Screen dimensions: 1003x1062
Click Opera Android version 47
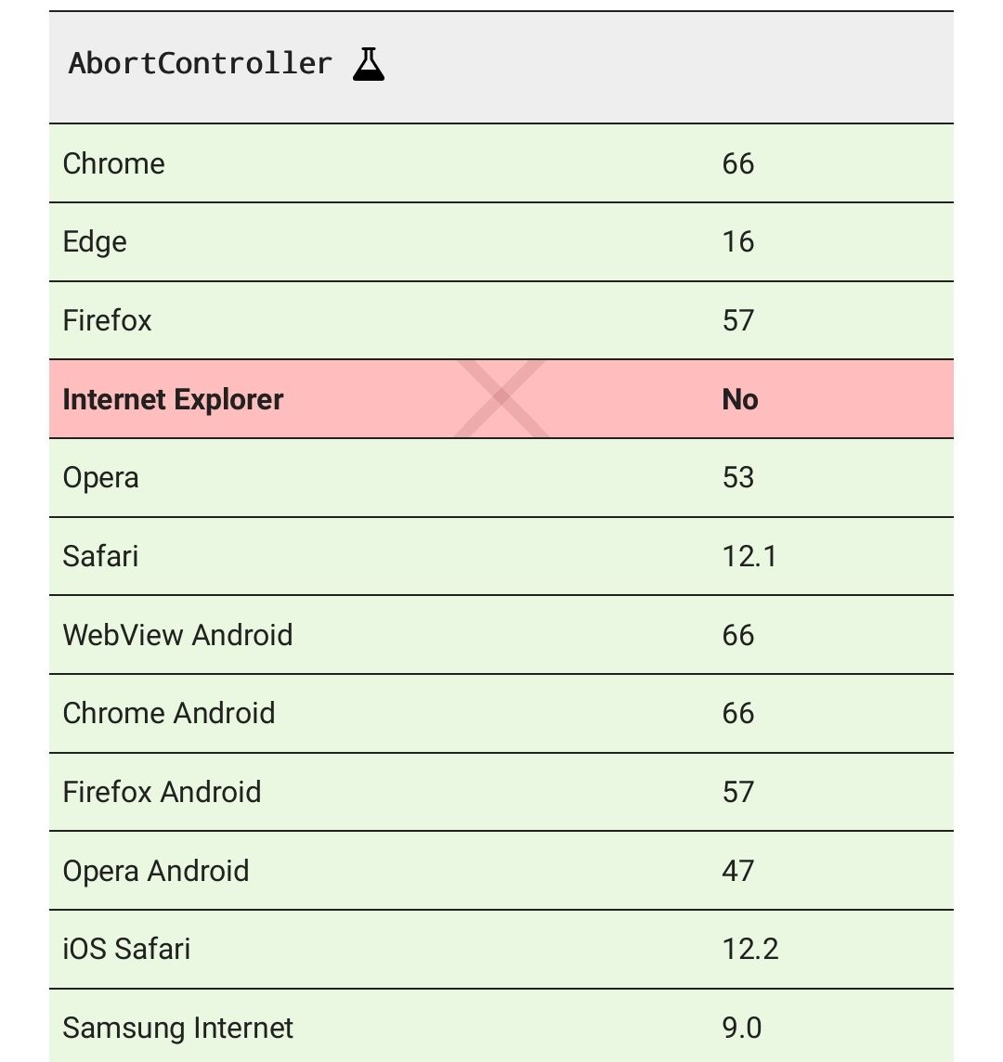tap(738, 871)
